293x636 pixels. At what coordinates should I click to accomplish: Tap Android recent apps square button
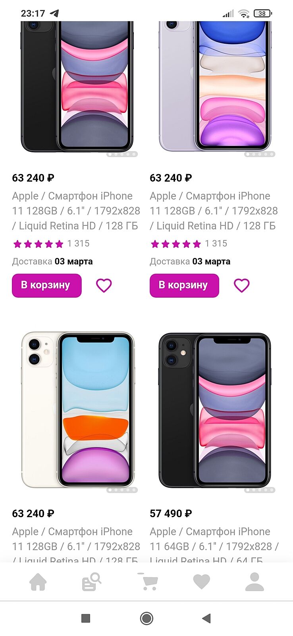pos(86,618)
